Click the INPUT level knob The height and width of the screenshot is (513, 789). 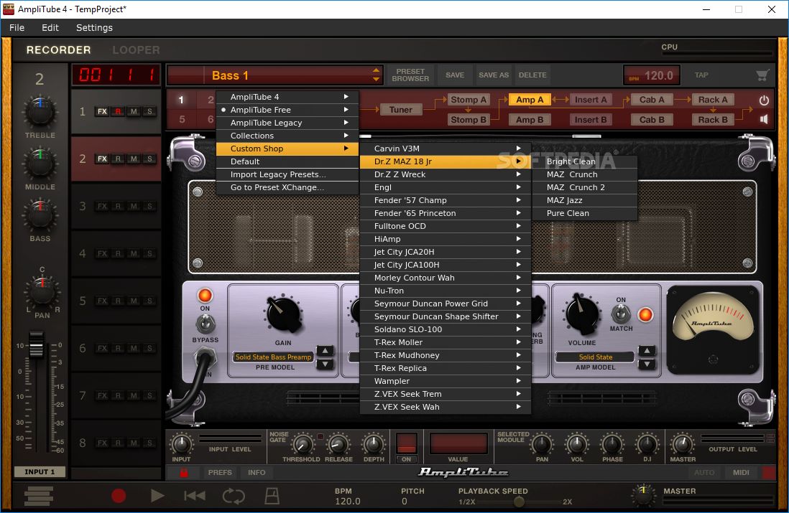[181, 444]
